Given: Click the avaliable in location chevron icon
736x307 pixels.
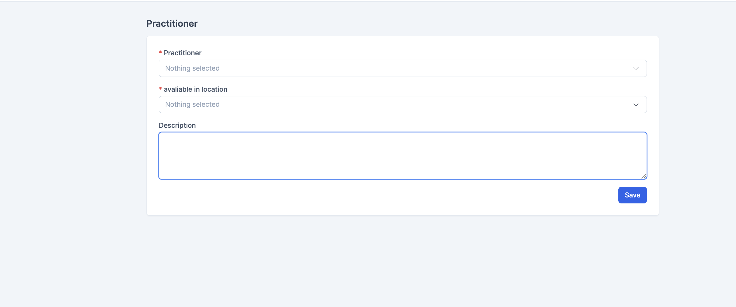Looking at the screenshot, I should point(636,105).
